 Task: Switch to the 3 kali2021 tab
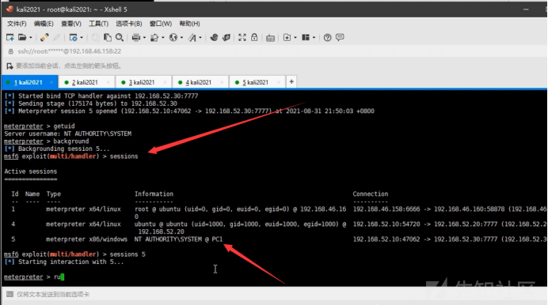click(143, 82)
